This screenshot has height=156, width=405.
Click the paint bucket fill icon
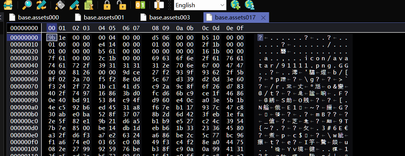point(60,5)
